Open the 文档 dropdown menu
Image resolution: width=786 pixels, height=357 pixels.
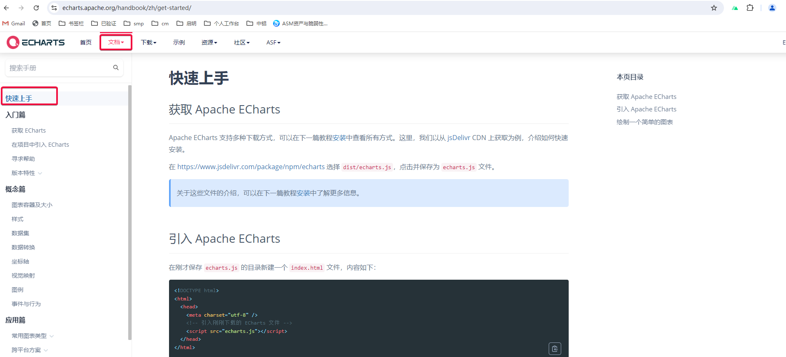click(116, 42)
